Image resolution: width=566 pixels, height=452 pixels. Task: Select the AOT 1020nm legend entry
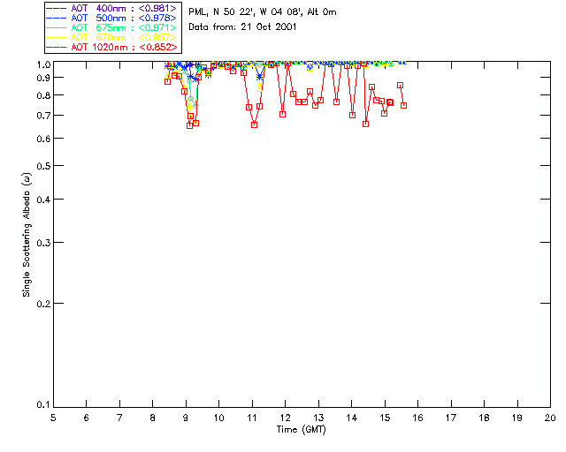111,47
